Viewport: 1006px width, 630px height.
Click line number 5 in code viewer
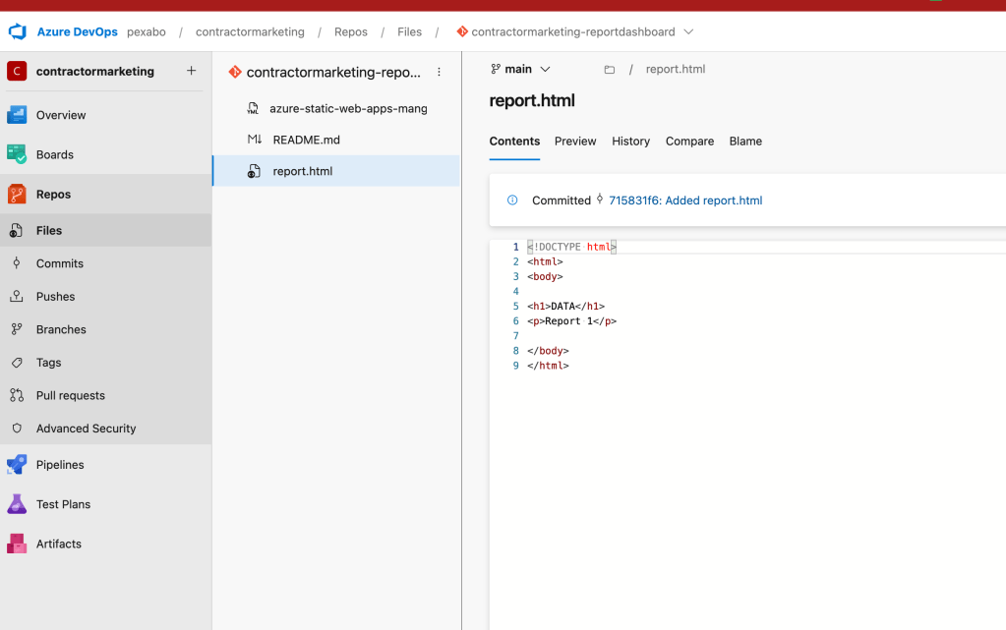[x=516, y=306]
